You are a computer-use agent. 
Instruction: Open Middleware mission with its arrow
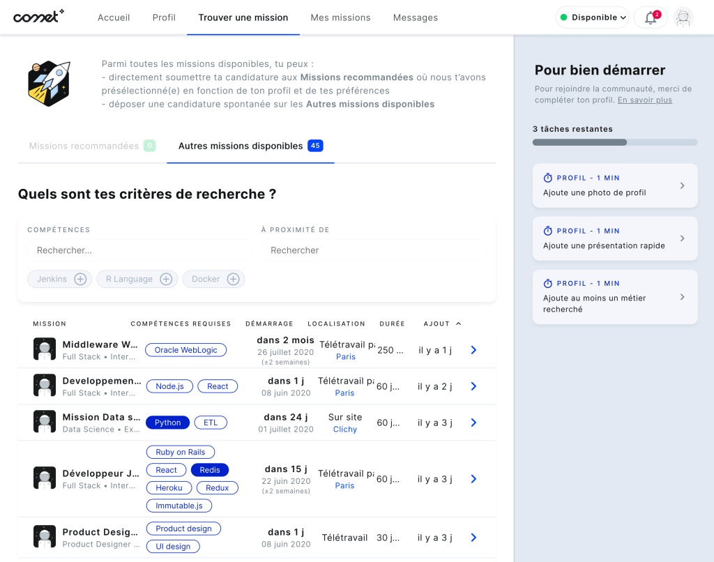point(473,350)
